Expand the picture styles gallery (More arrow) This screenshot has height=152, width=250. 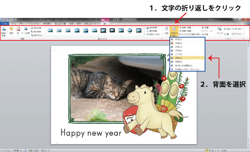(145, 35)
